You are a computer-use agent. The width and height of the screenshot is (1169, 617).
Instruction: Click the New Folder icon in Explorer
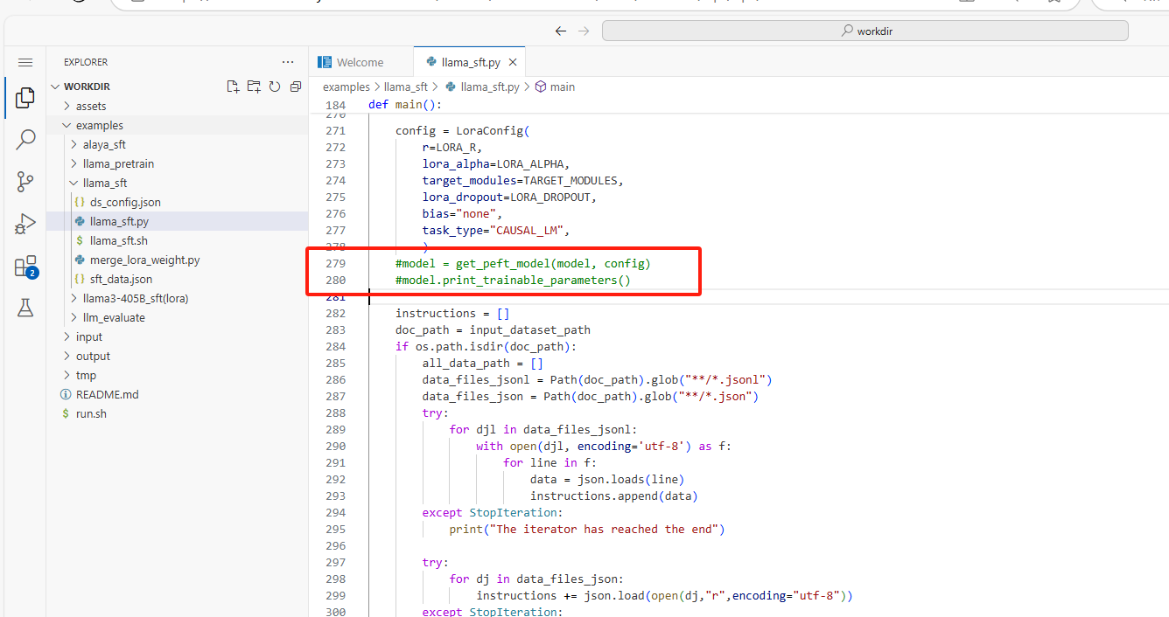pos(254,87)
